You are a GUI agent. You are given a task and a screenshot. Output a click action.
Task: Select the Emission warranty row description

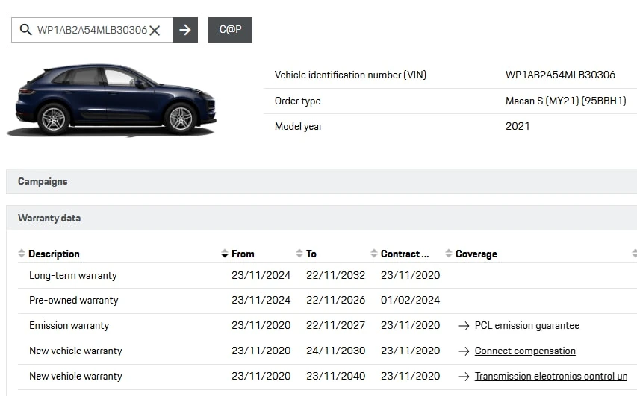click(x=69, y=325)
